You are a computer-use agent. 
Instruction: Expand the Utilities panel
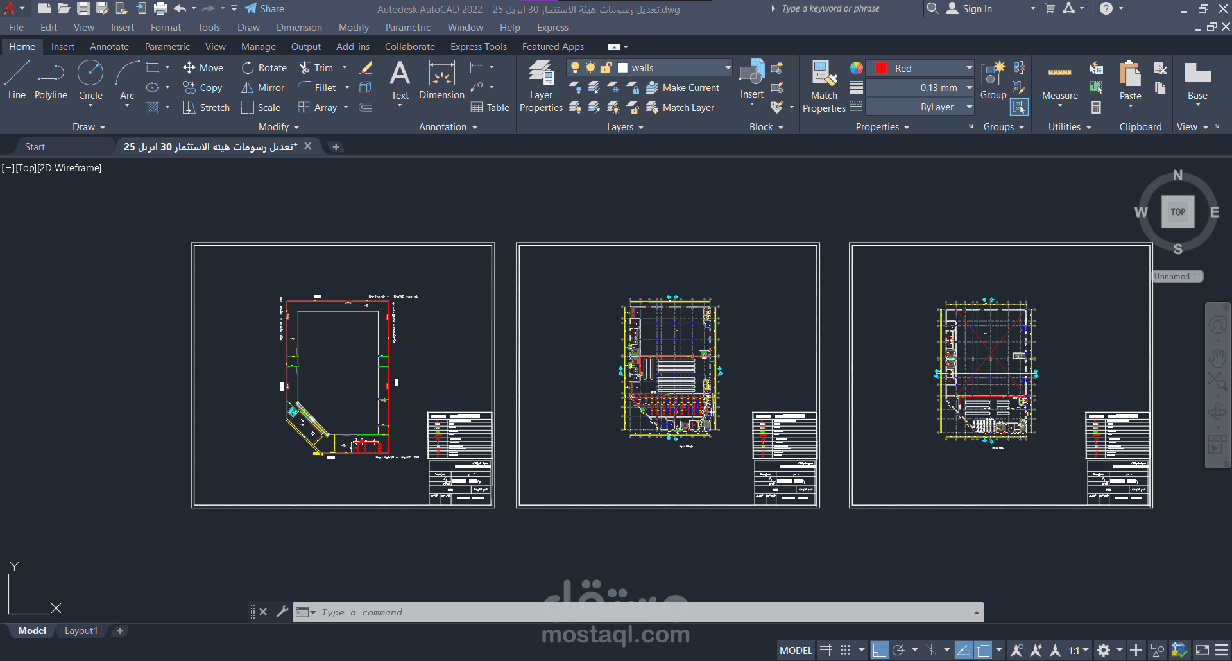1070,127
